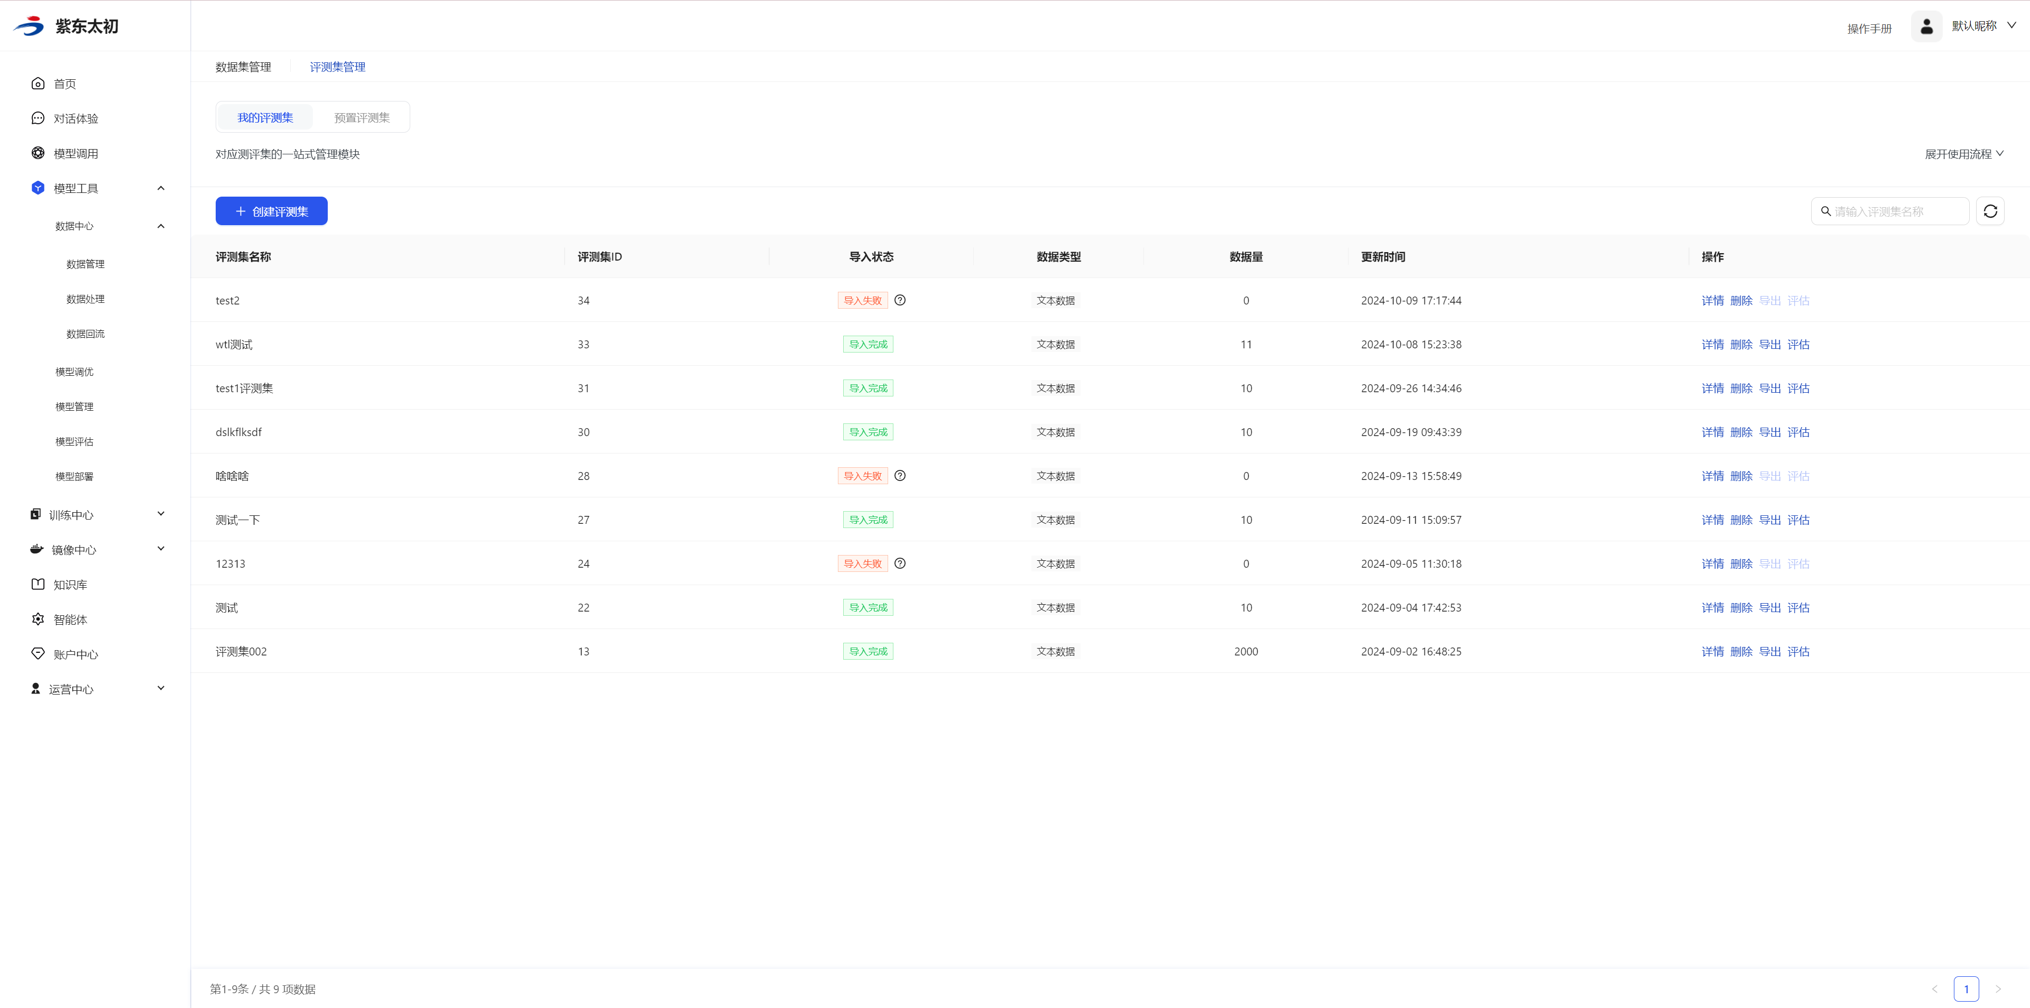Click the dialog experience chat icon

tap(38, 118)
